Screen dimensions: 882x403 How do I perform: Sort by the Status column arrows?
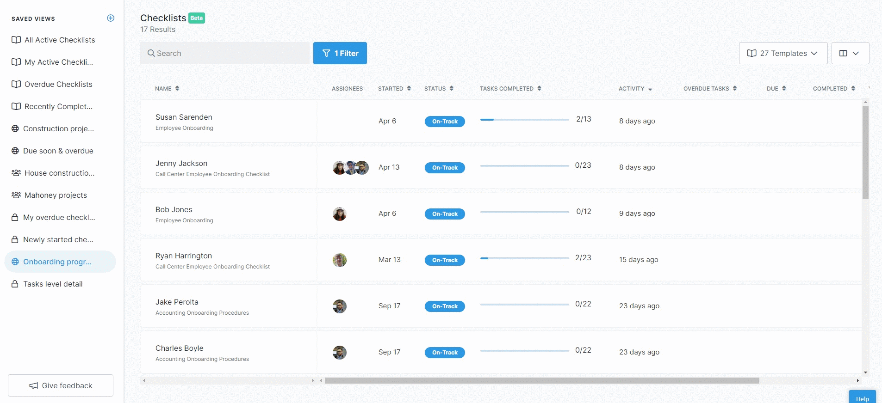coord(451,88)
